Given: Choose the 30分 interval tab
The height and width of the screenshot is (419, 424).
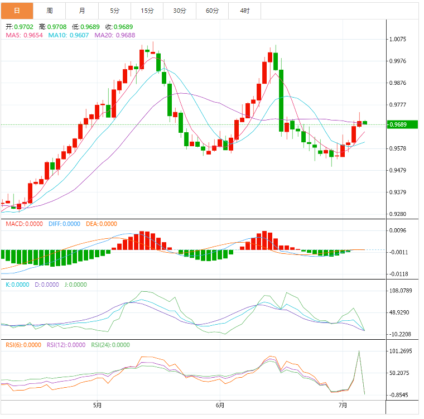Looking at the screenshot, I should coord(180,11).
